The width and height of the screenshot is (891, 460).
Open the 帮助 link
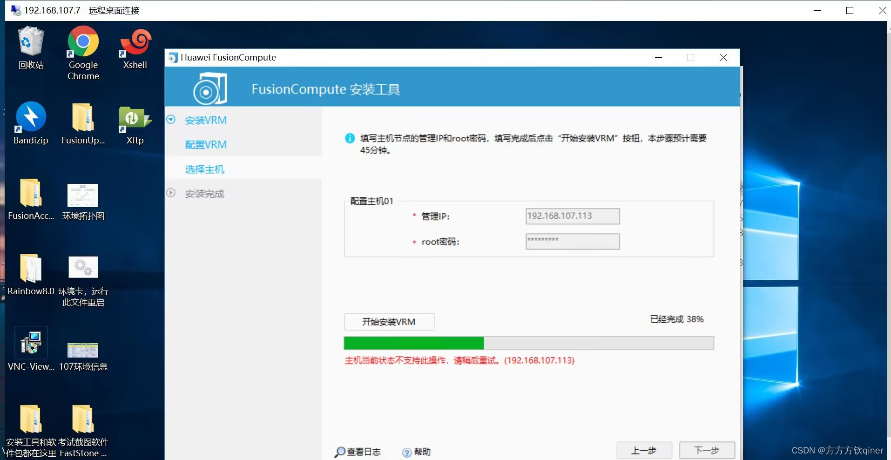(422, 452)
